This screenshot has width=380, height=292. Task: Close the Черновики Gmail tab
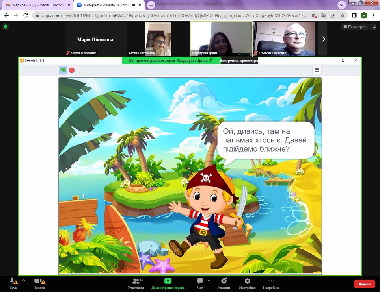(x=69, y=5)
